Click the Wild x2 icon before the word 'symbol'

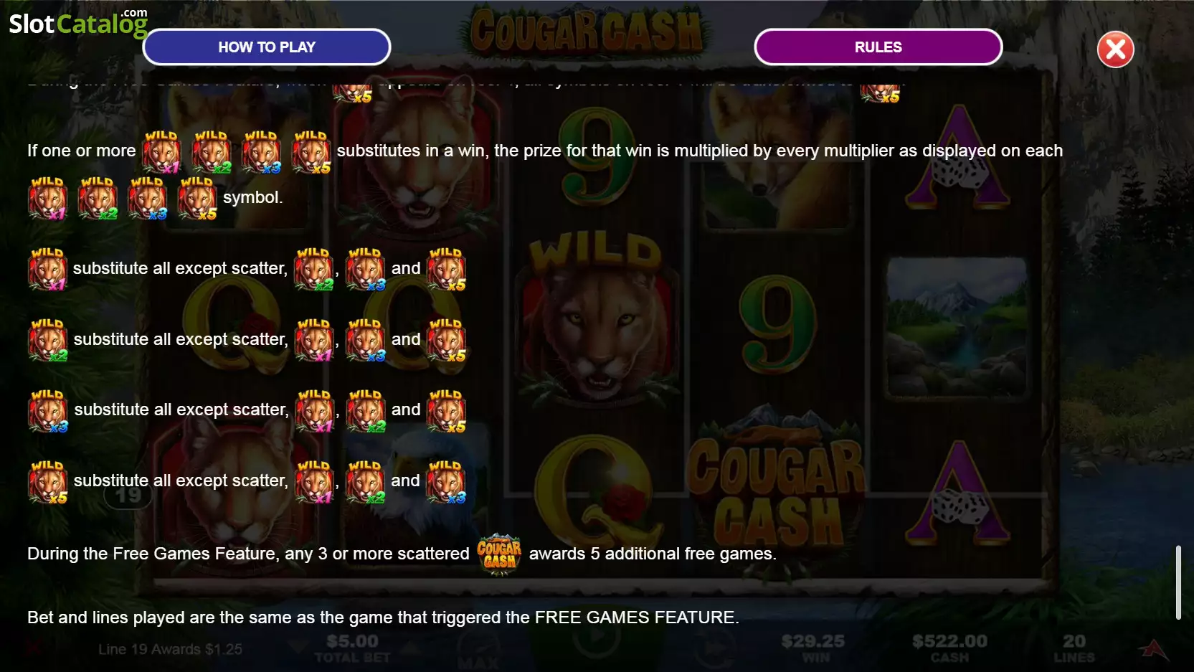coord(98,198)
